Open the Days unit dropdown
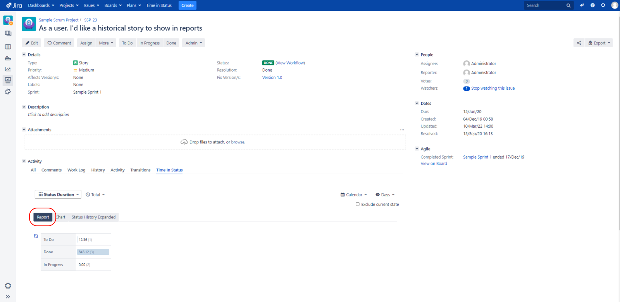The image size is (620, 302). [385, 195]
